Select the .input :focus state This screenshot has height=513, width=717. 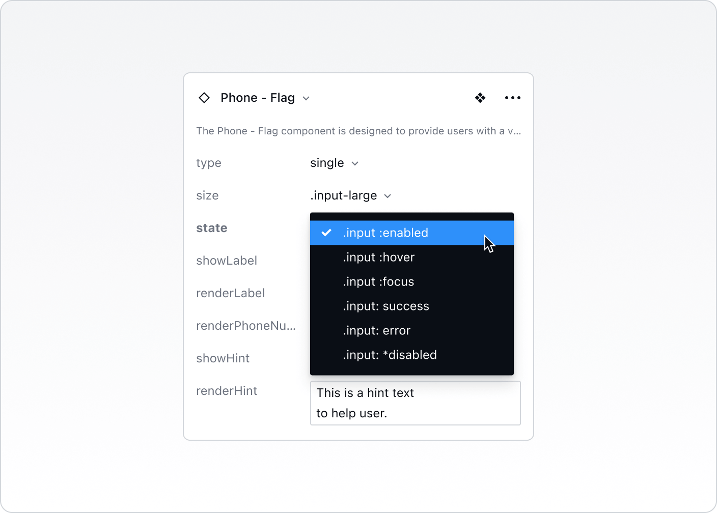(378, 282)
